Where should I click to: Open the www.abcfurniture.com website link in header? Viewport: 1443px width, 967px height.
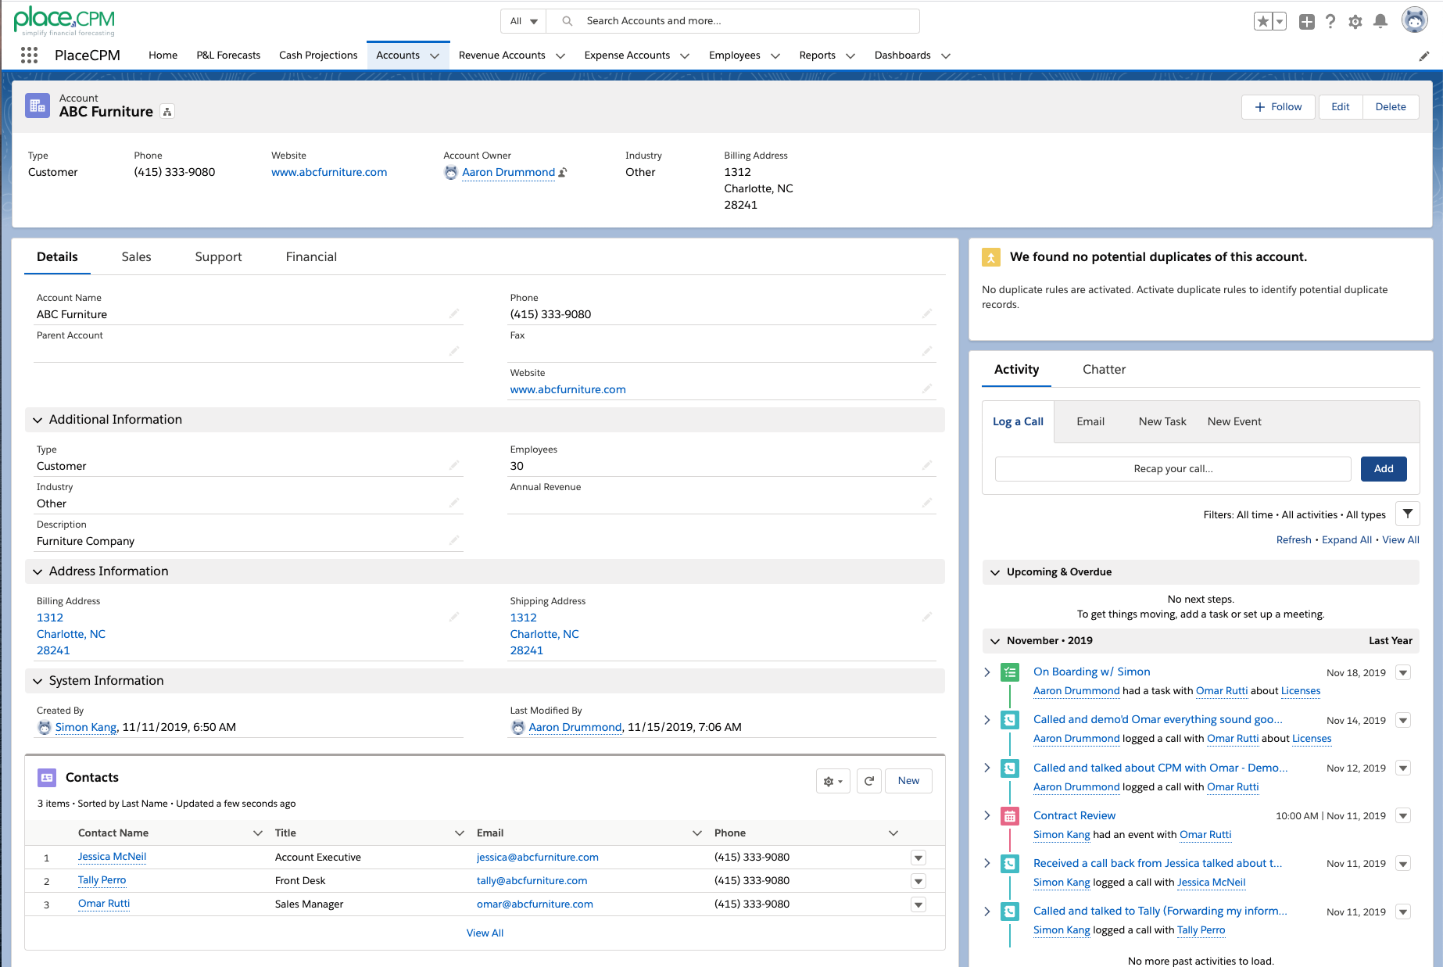[329, 172]
